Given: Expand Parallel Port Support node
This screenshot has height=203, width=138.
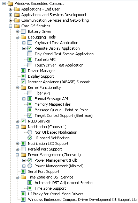Looking at the screenshot, I should [17, 149].
